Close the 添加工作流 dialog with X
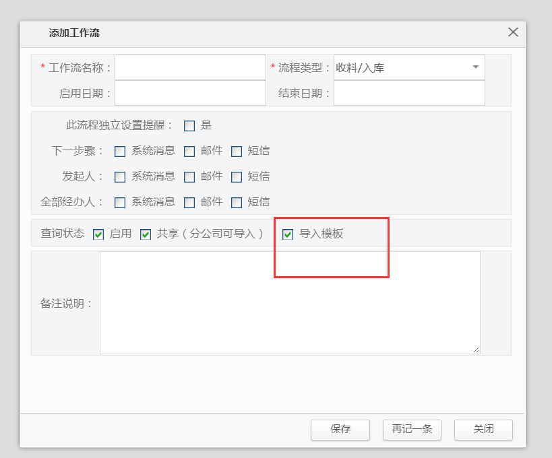The image size is (552, 458). pyautogui.click(x=513, y=32)
